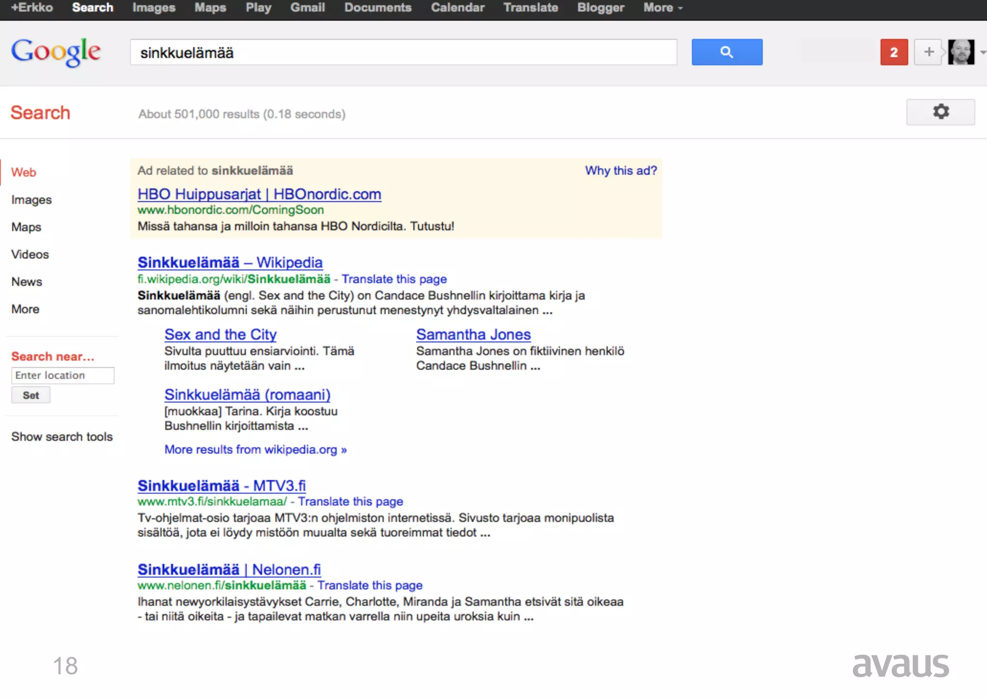Image resolution: width=987 pixels, height=698 pixels.
Task: Expand the account dropdown arrow beside photo
Action: coord(983,52)
